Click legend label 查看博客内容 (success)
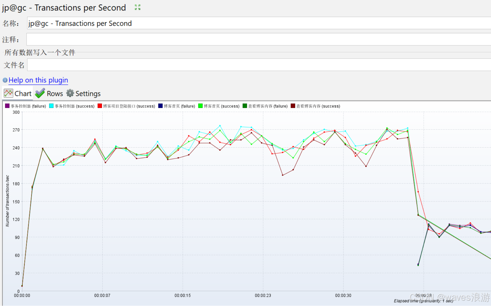 (318, 106)
